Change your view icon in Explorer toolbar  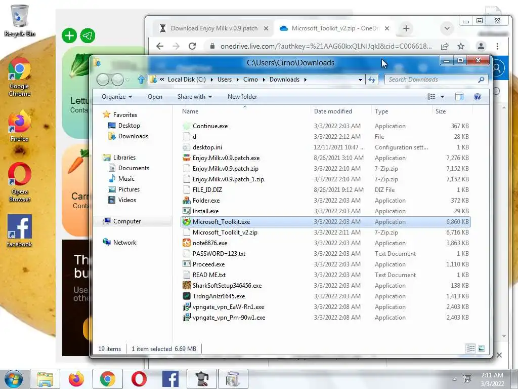click(431, 97)
